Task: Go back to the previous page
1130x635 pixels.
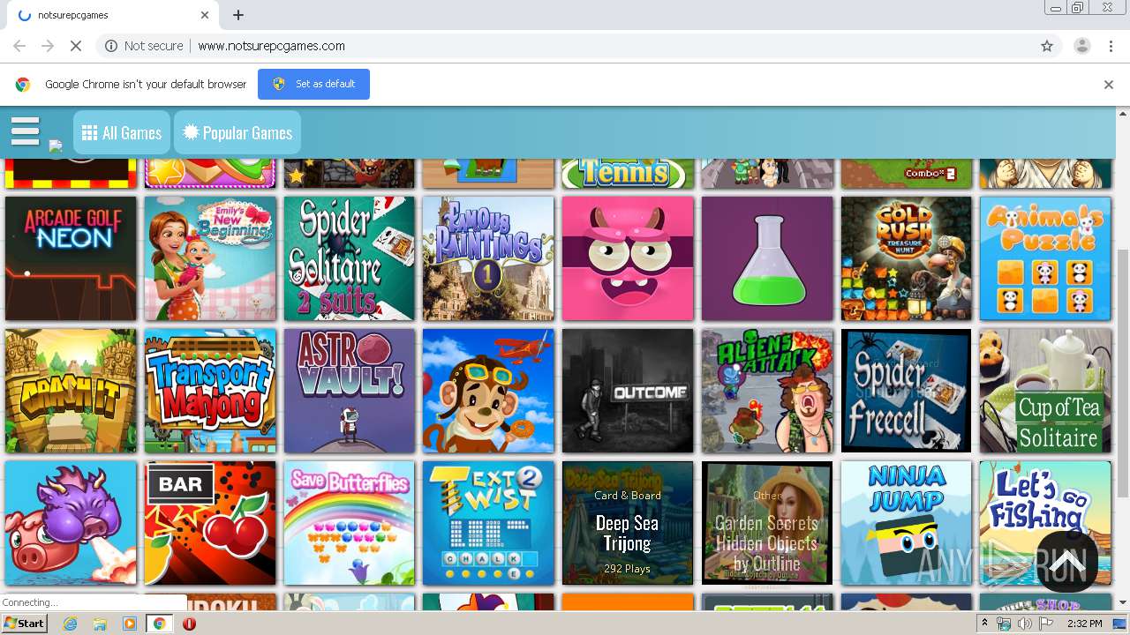Action: pos(19,46)
